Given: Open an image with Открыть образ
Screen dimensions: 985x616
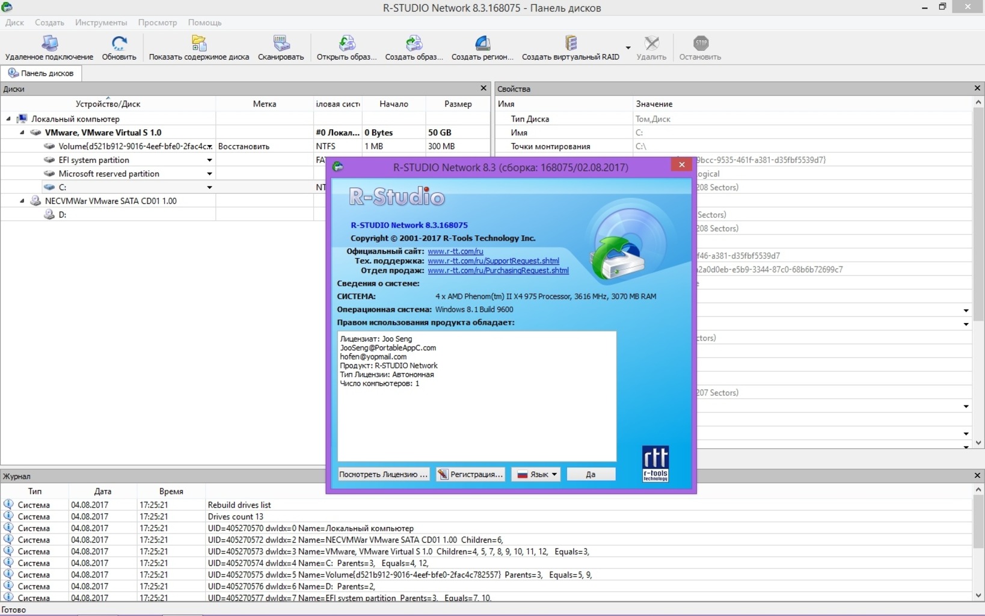Looking at the screenshot, I should click(346, 48).
